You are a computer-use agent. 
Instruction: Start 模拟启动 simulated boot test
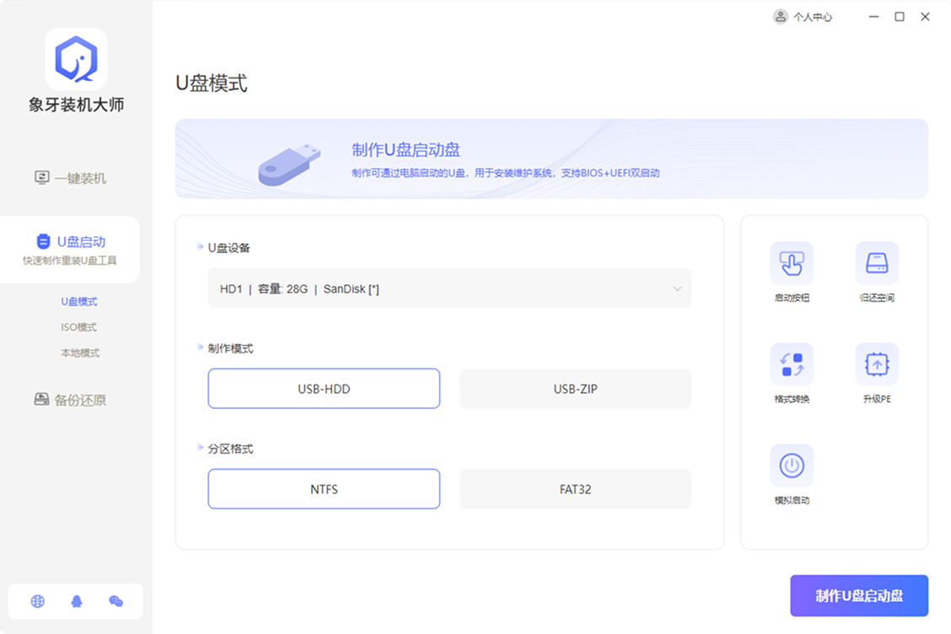791,466
